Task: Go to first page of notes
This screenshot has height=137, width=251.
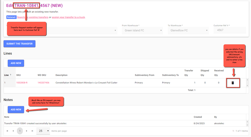Action: point(7,131)
